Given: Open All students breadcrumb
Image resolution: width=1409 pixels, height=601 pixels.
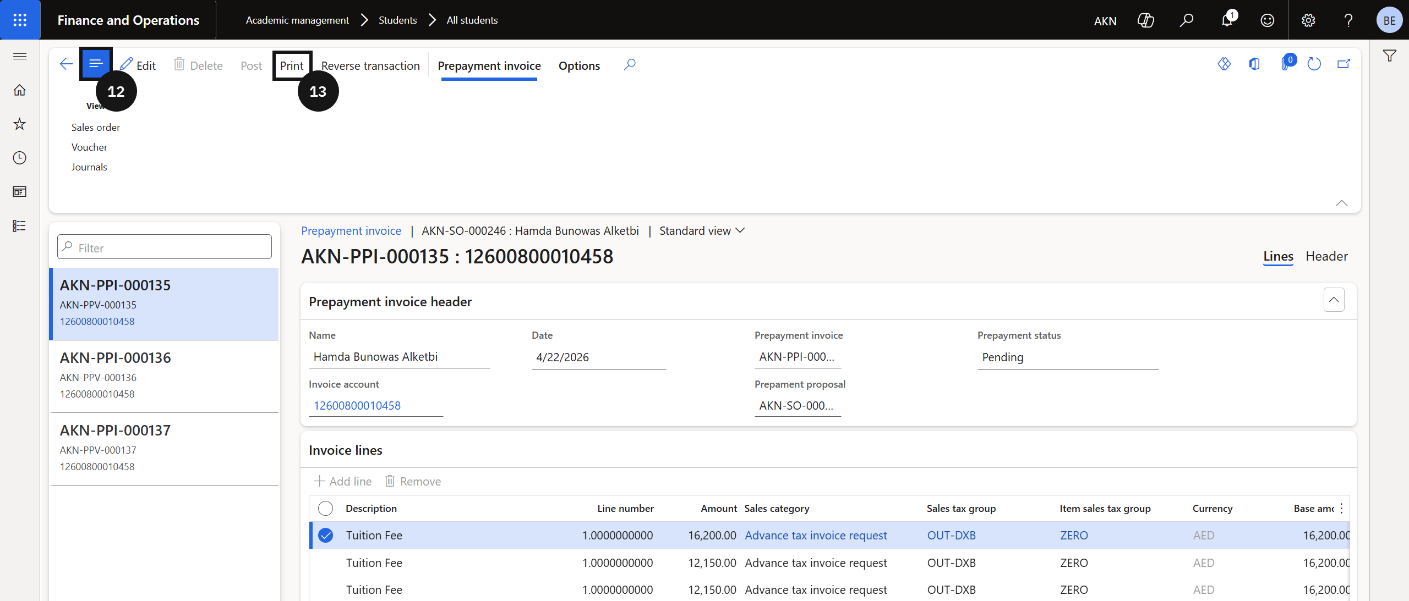Looking at the screenshot, I should tap(472, 20).
